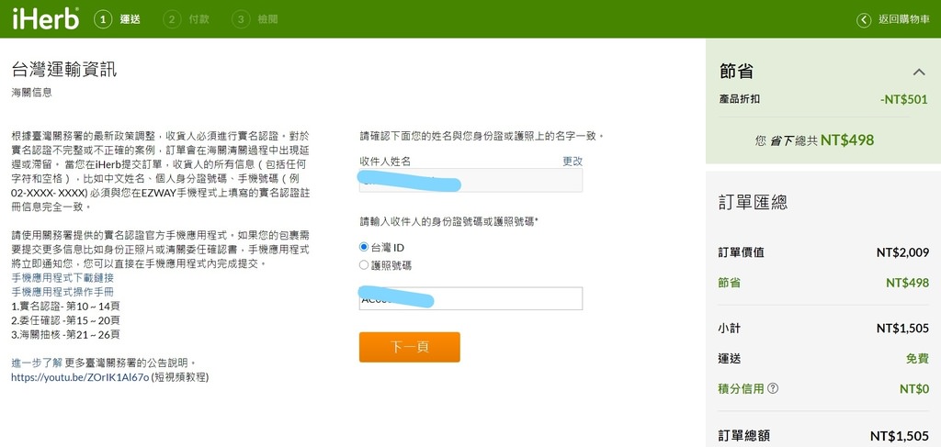
Task: Click the 2.委任確認 -第15～20頁 line
Action: [66, 320]
